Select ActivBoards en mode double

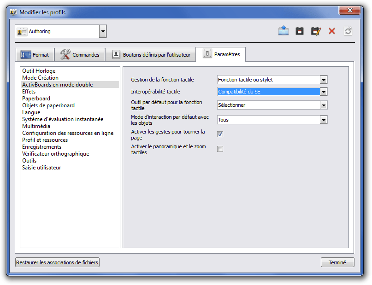click(x=70, y=85)
